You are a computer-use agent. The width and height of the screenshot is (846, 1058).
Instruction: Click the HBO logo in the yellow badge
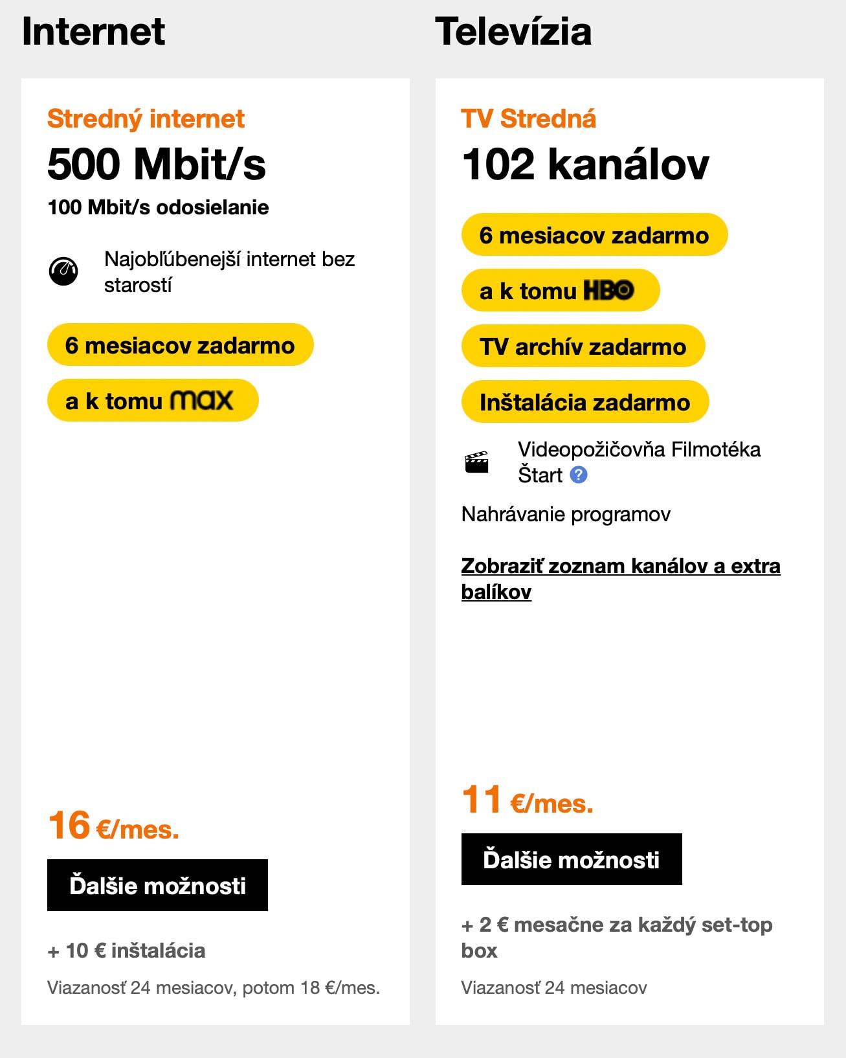(x=608, y=290)
